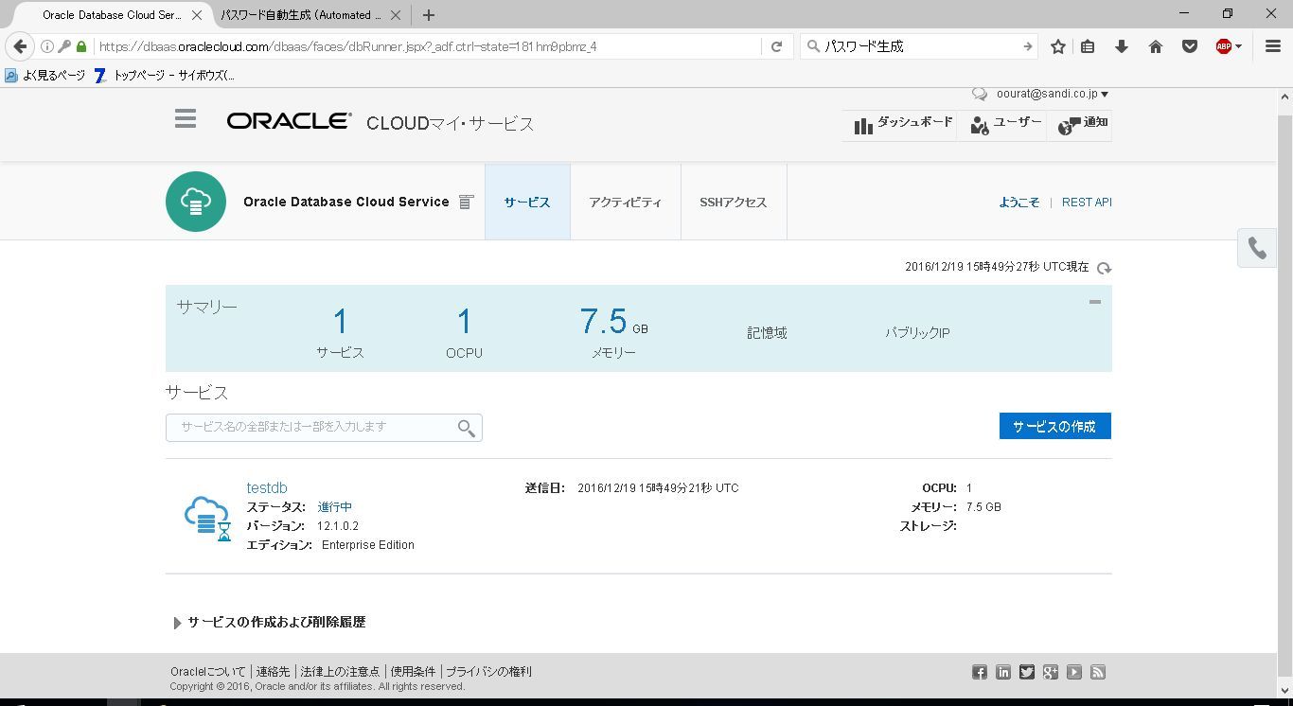Image resolution: width=1293 pixels, height=706 pixels.
Task: Open Oracle's RSS feed icon
Action: pos(1098,672)
